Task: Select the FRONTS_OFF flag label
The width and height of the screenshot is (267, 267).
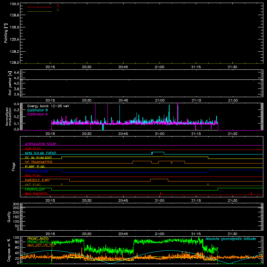Action: click(x=35, y=189)
